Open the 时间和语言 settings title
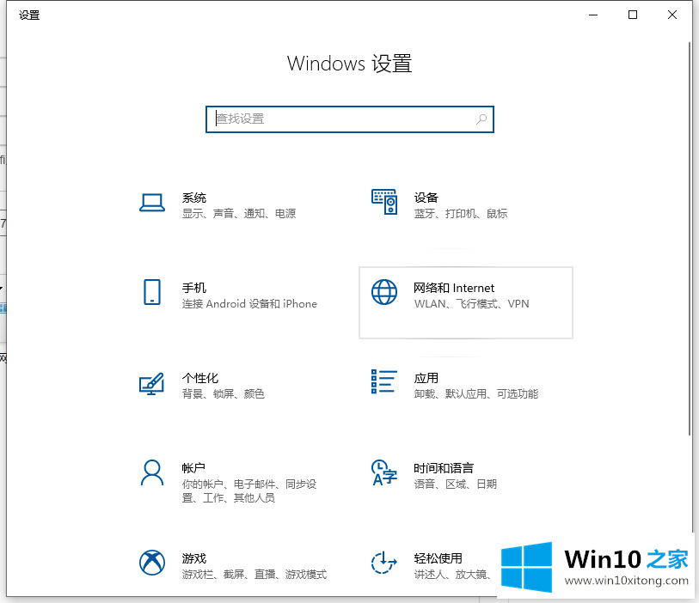The width and height of the screenshot is (699, 603). point(444,468)
